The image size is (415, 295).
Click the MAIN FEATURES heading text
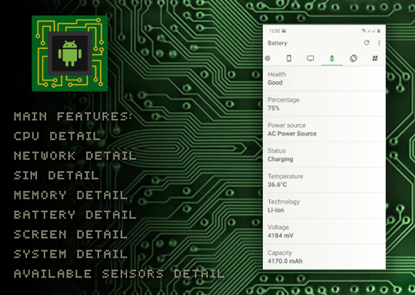(73, 116)
